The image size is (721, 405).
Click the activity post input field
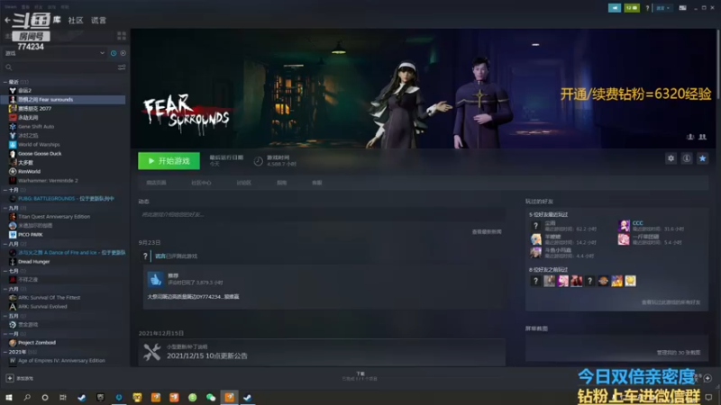point(322,214)
